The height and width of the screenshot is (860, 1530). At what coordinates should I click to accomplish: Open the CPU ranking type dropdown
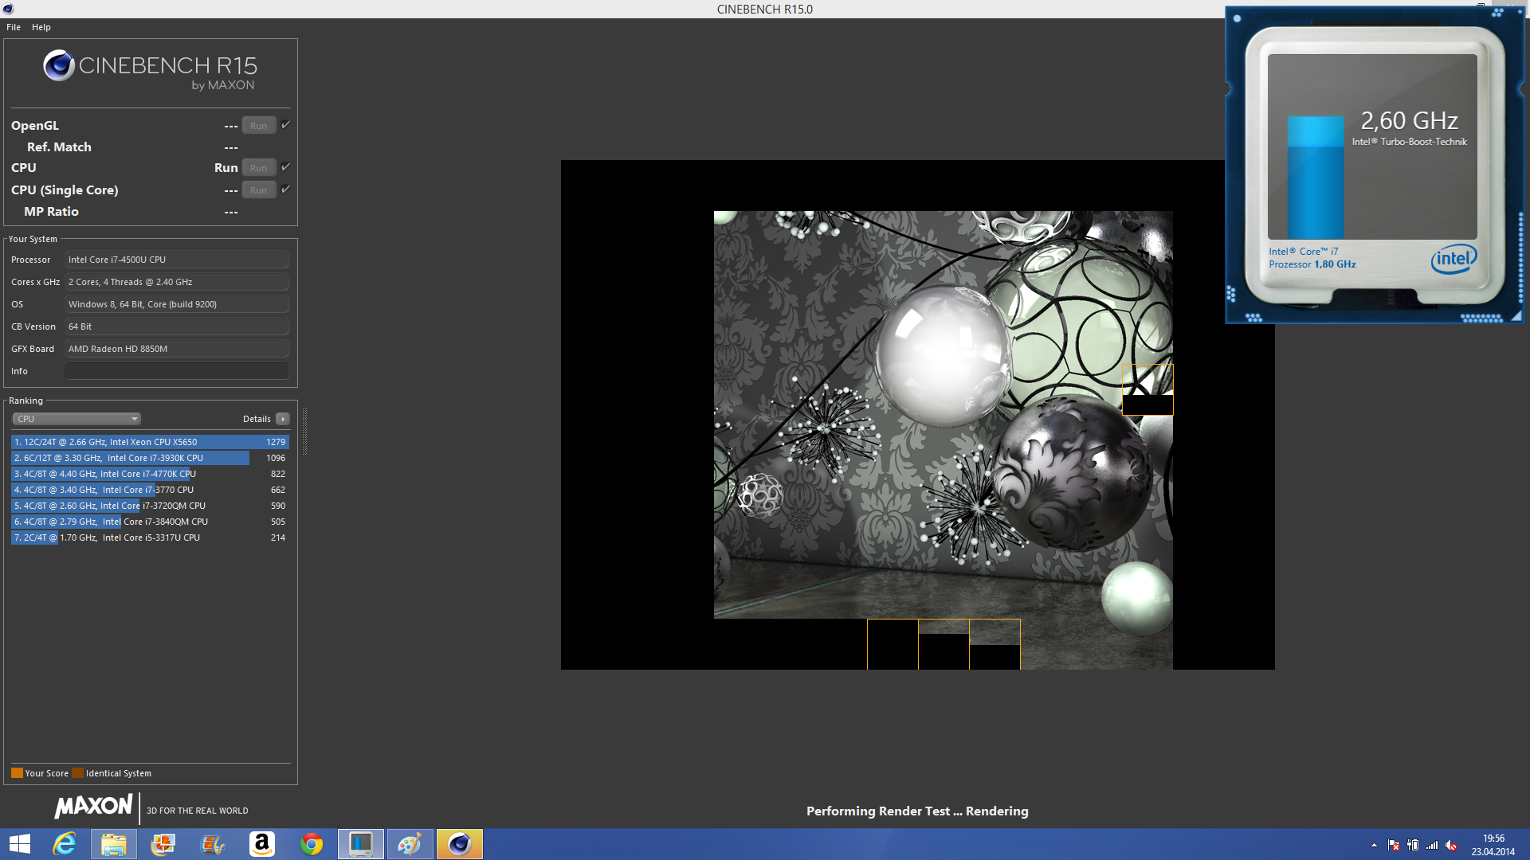point(76,419)
